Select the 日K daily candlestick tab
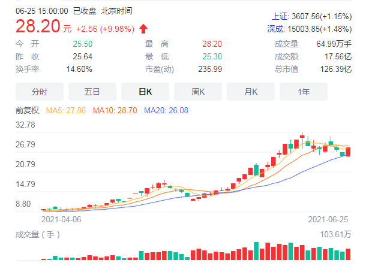 pyautogui.click(x=145, y=92)
